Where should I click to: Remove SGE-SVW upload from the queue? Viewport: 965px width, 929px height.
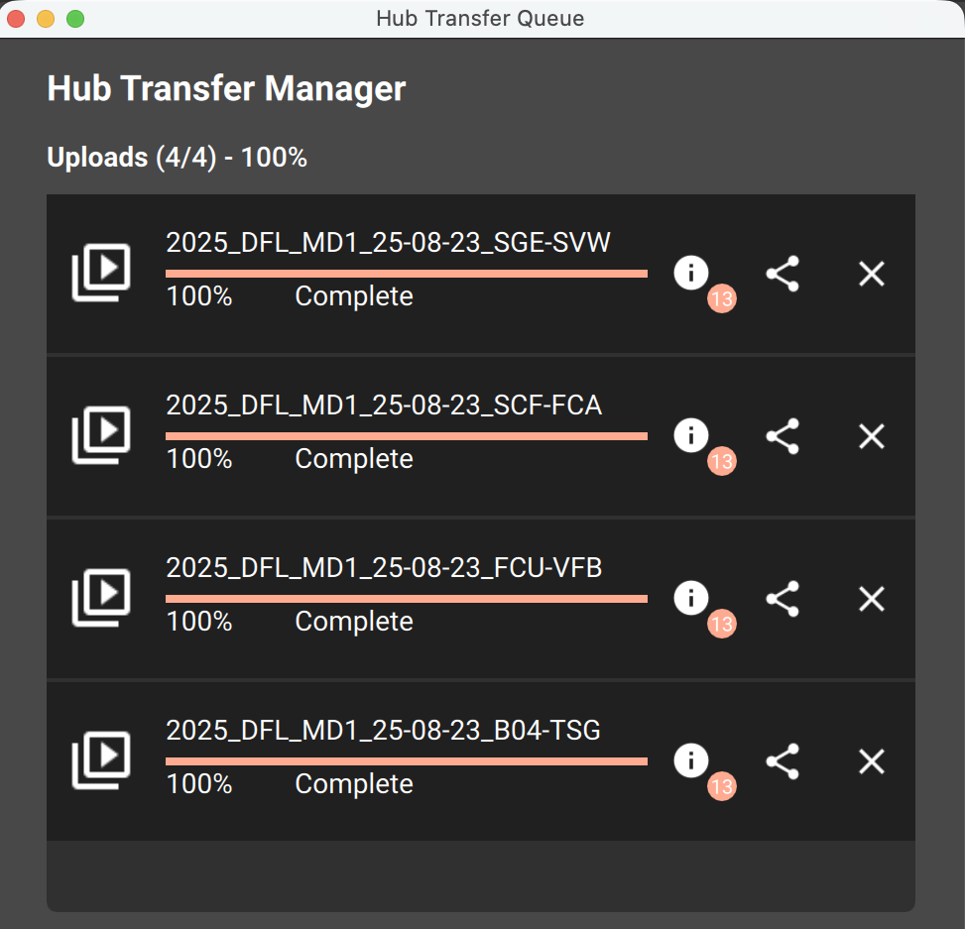coord(872,274)
